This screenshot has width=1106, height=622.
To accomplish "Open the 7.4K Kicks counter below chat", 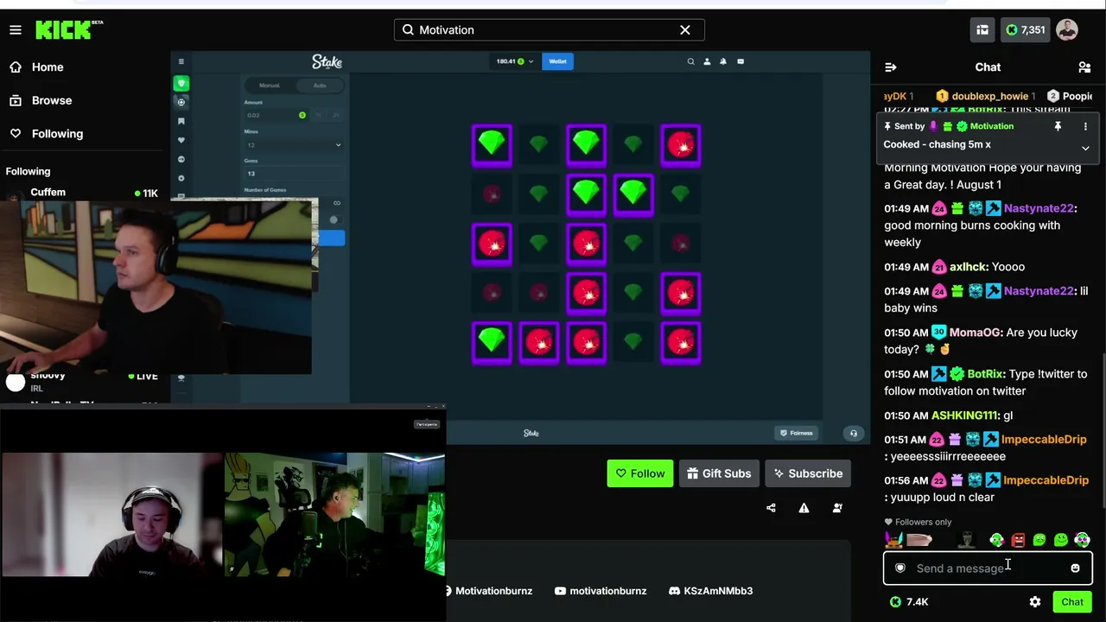I will click(909, 602).
